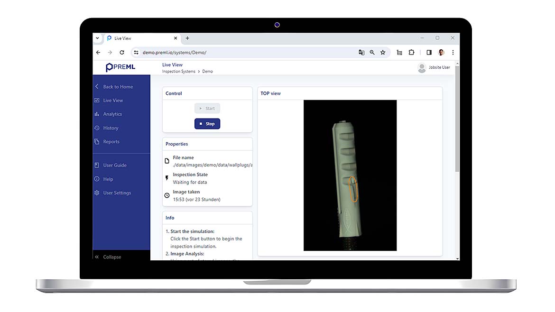Click the User Guide book icon
The image size is (555, 312).
[97, 165]
